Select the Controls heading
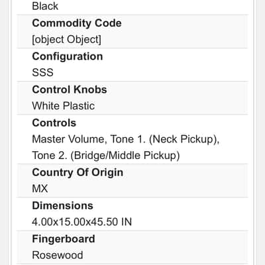265x265 pixels. click(54, 123)
